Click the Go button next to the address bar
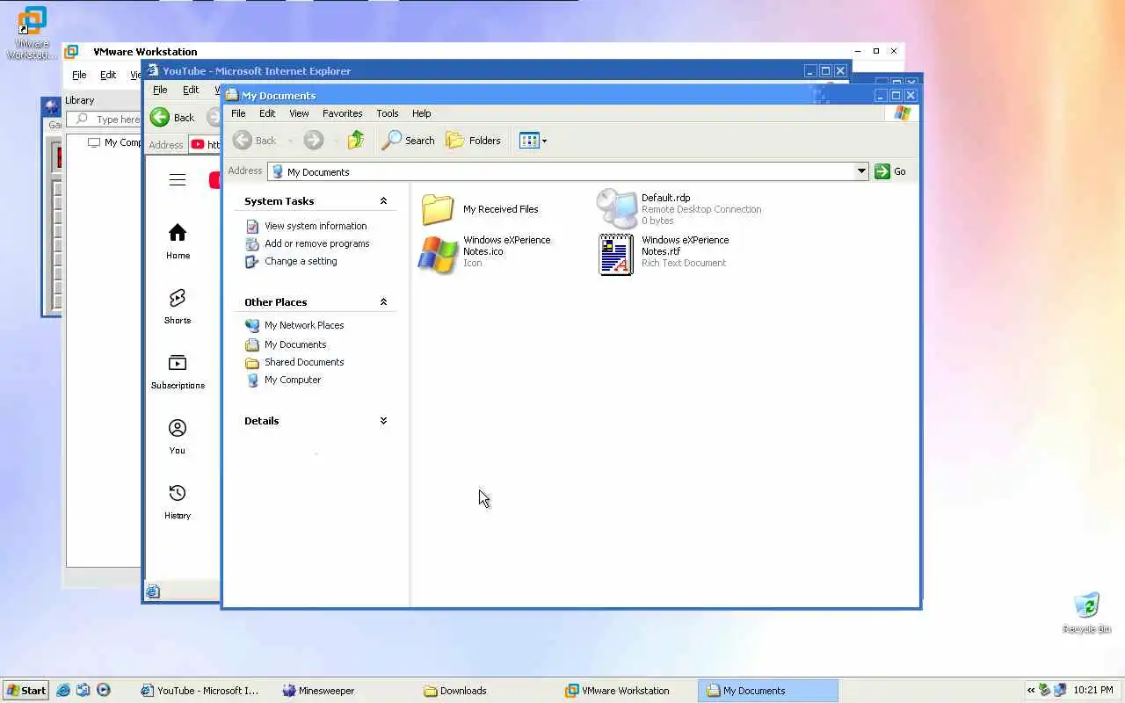This screenshot has width=1125, height=703. 890,171
